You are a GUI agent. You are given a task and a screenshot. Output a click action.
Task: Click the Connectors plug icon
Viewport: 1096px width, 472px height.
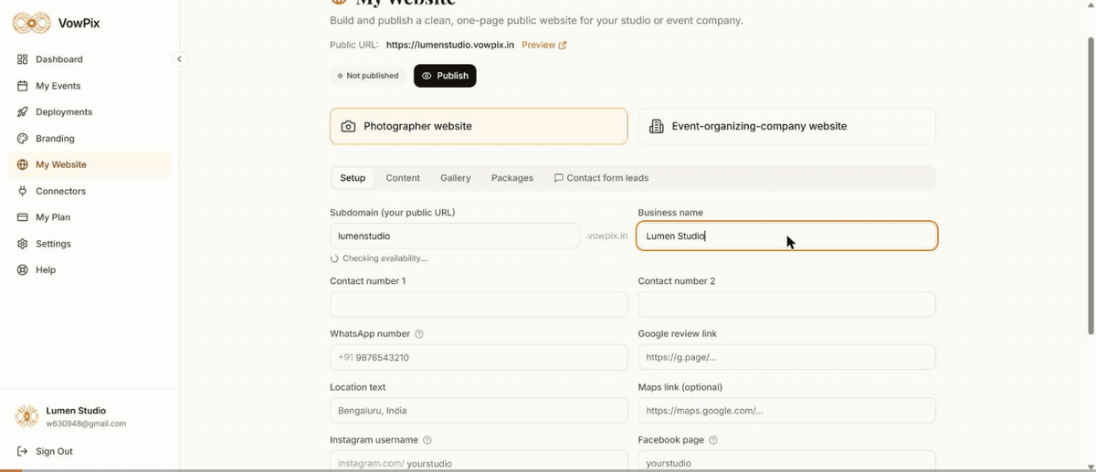[x=23, y=191]
